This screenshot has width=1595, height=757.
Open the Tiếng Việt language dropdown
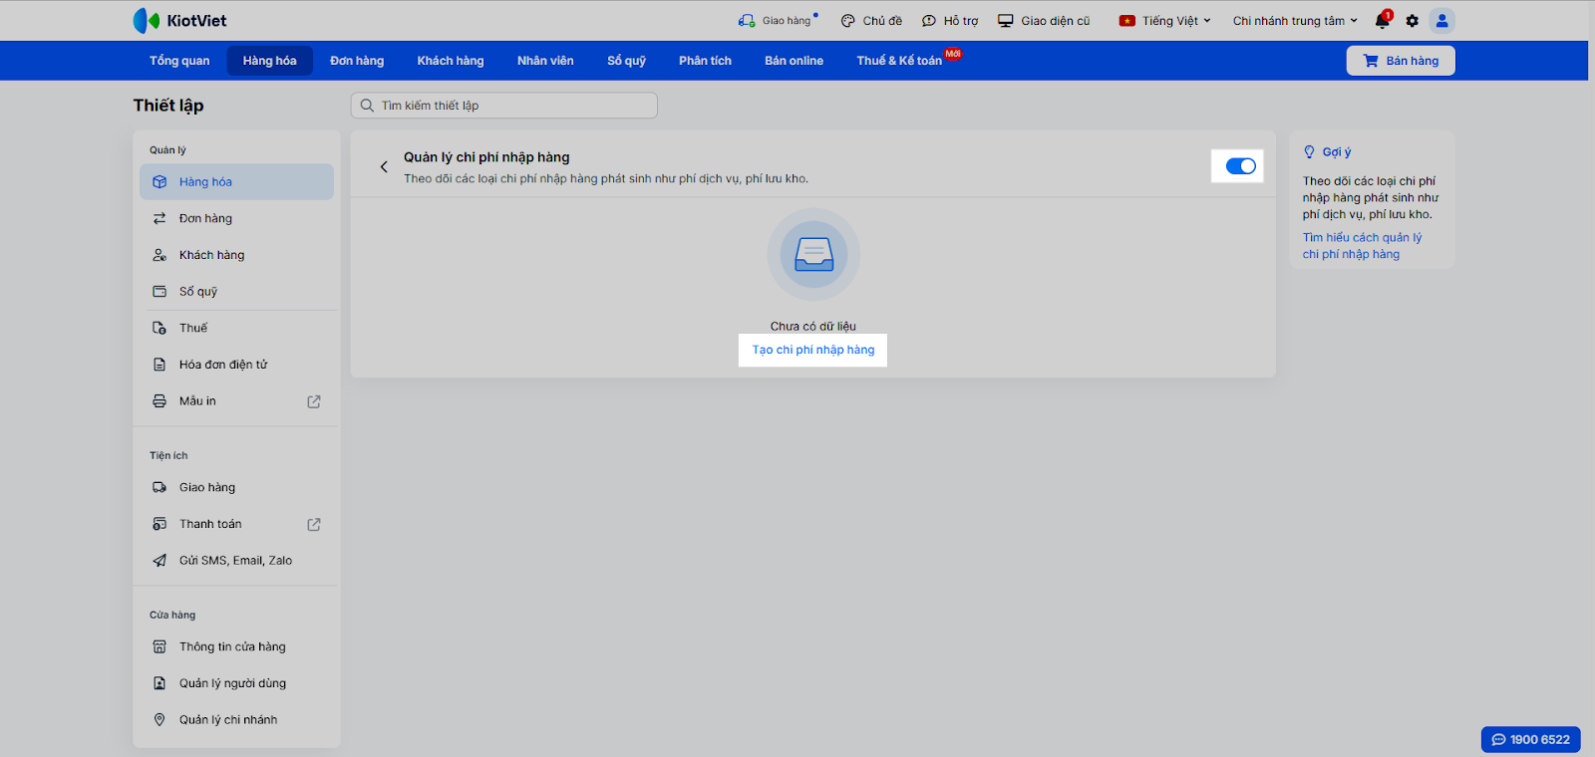[x=1165, y=21]
